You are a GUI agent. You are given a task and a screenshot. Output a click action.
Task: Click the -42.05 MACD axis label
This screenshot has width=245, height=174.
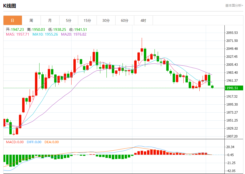(231, 171)
